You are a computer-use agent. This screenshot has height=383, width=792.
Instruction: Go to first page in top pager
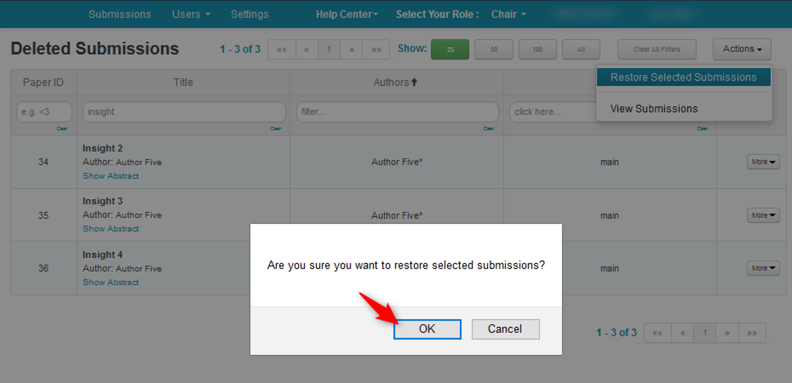[x=282, y=50]
